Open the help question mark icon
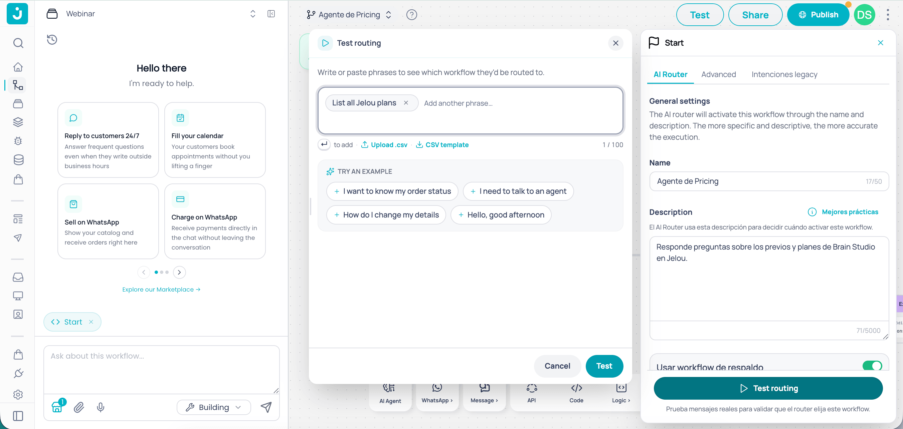Image resolution: width=903 pixels, height=429 pixels. pos(411,15)
